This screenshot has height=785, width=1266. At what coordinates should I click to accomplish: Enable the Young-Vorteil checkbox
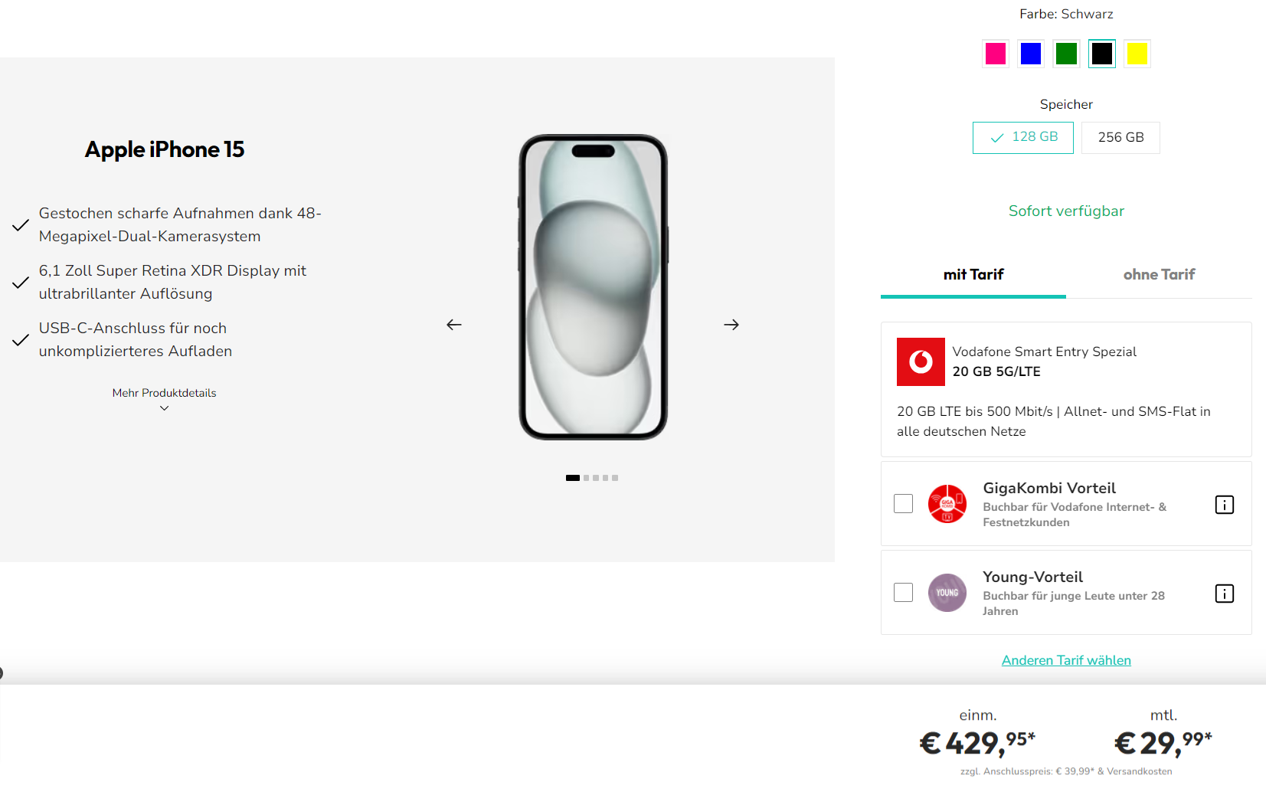pyautogui.click(x=903, y=591)
